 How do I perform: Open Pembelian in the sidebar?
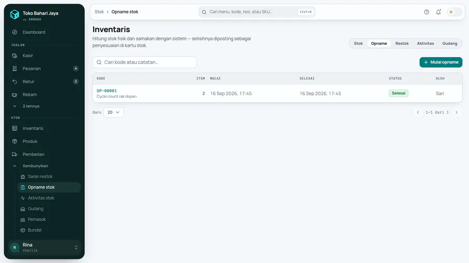pos(44,154)
